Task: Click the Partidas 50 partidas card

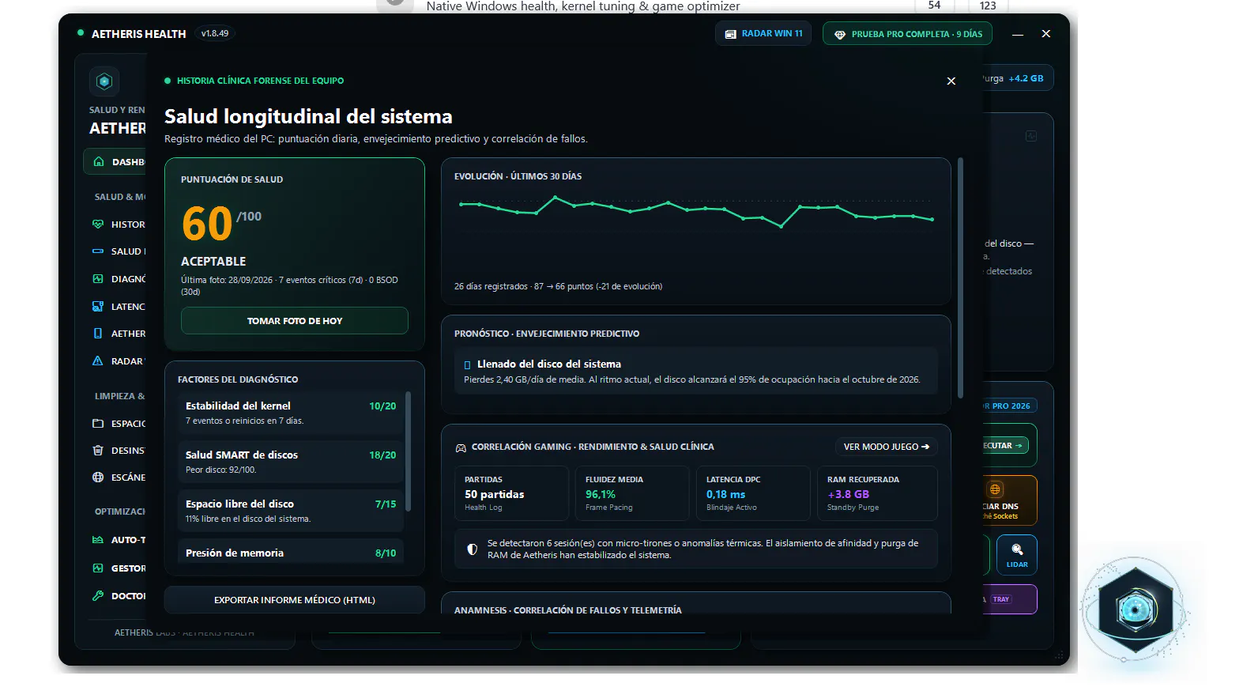Action: tap(511, 493)
